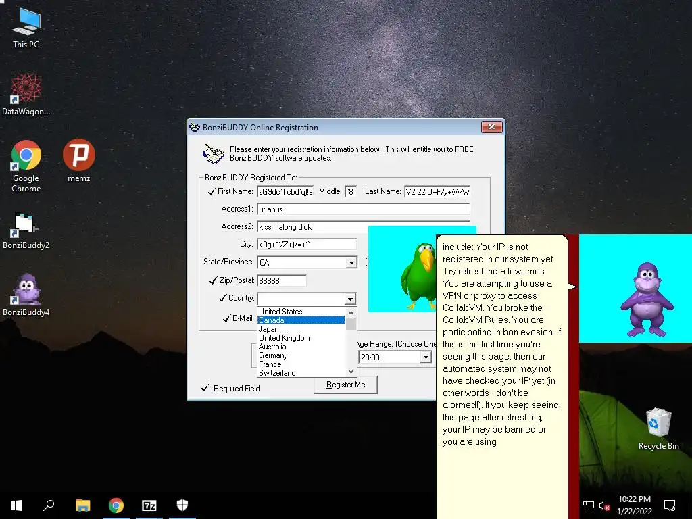This screenshot has width=692, height=519.
Task: Click into the Zip/Postal field
Action: (x=282, y=280)
